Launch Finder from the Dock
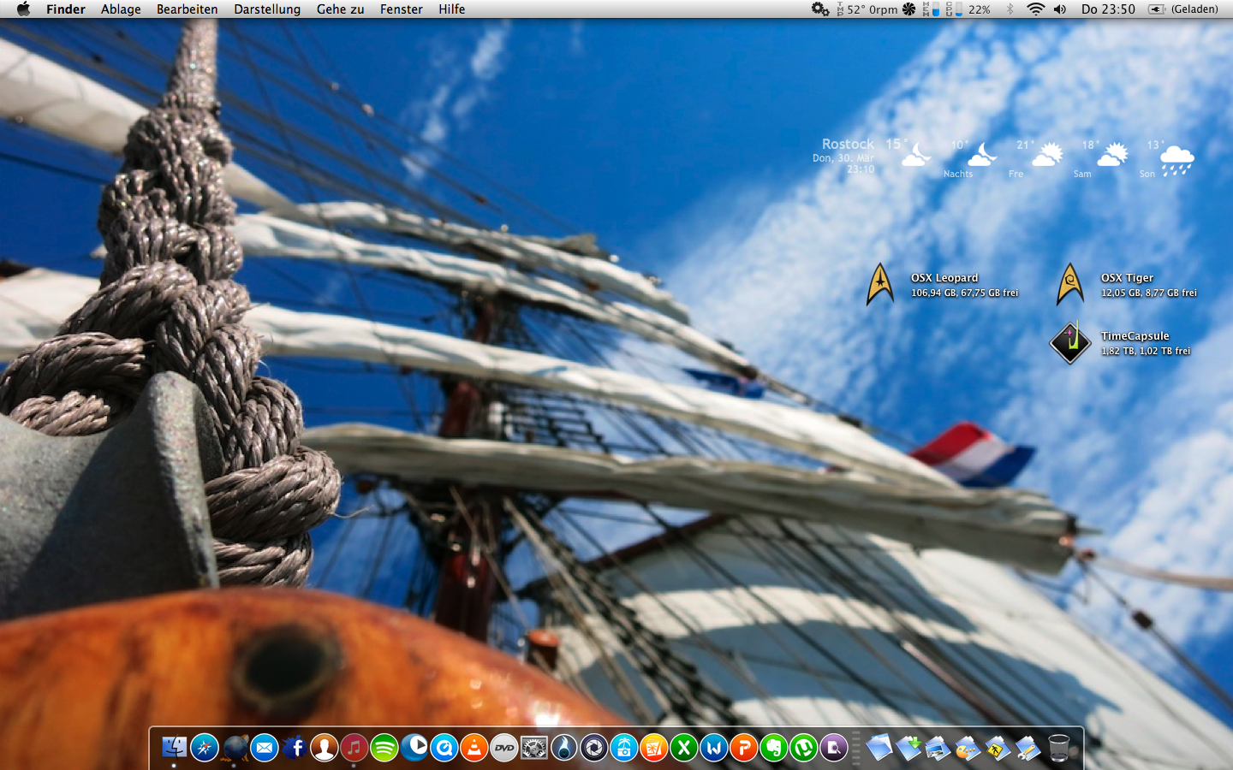The height and width of the screenshot is (770, 1233). tap(174, 748)
